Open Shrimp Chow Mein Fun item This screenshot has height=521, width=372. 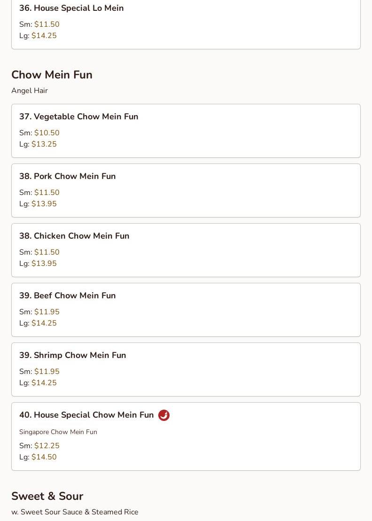(72, 355)
